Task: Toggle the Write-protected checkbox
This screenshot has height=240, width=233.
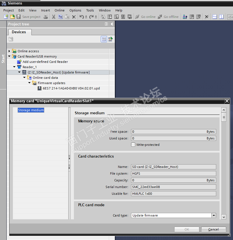Action: pos(133,145)
